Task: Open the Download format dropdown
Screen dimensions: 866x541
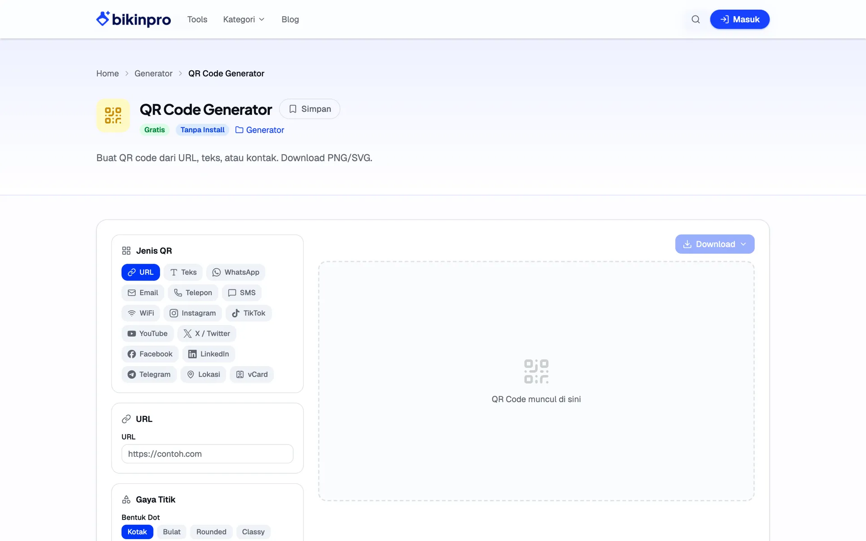Action: (715, 244)
